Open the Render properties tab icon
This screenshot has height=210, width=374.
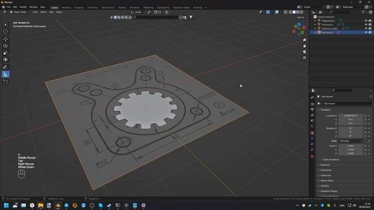click(x=312, y=104)
